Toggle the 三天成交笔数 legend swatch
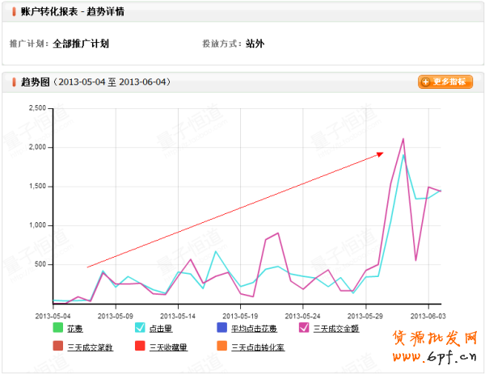485x374 pixels. [x=57, y=347]
